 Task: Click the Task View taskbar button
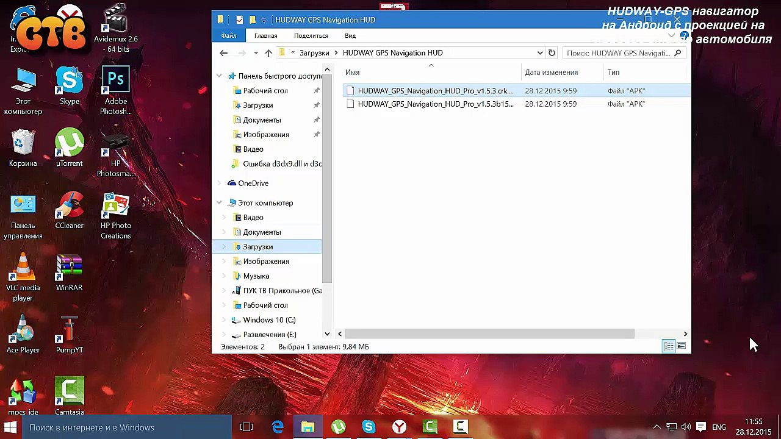(x=247, y=427)
